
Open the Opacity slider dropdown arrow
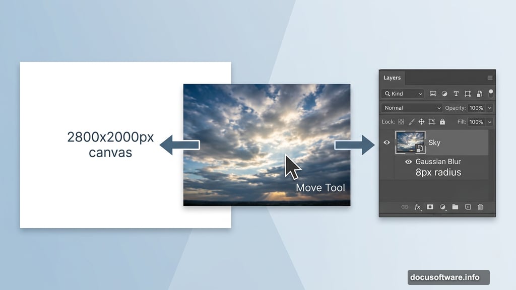point(489,108)
